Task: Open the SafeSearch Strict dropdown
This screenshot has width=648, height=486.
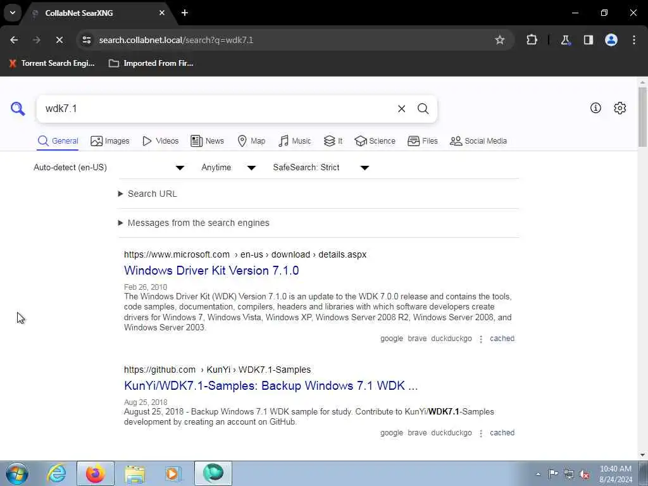Action: pyautogui.click(x=321, y=167)
